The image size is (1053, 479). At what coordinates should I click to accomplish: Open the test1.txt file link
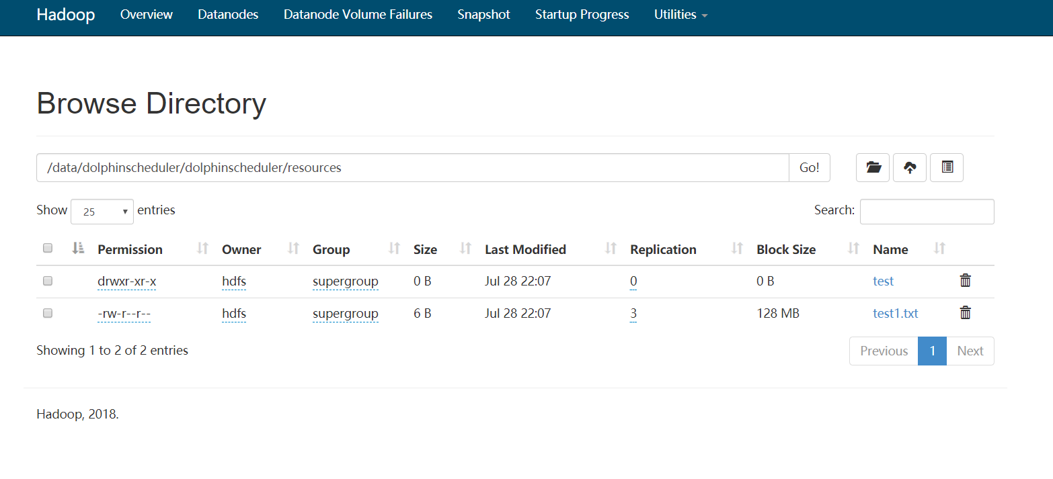(896, 313)
